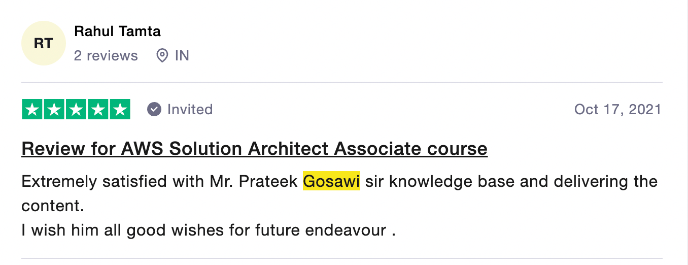Click the fourth green rating star
Image resolution: width=688 pixels, height=265 pixels.
click(x=98, y=110)
